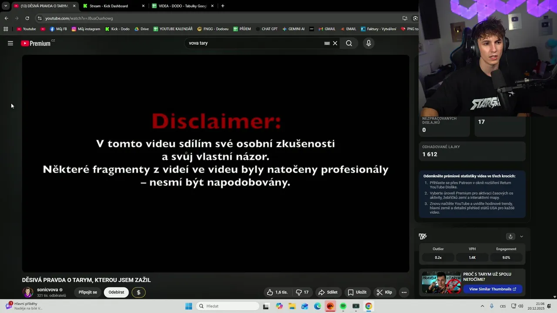Open Task View on taskbar
Viewport: 557px width, 313px height.
coord(266,306)
